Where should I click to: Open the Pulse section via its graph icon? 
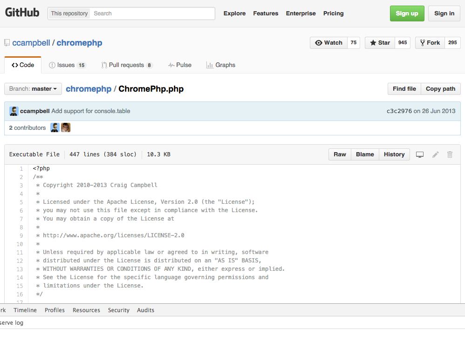coord(171,65)
